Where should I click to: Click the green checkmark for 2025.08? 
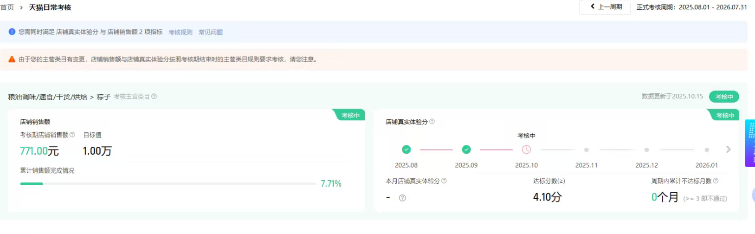[406, 149]
